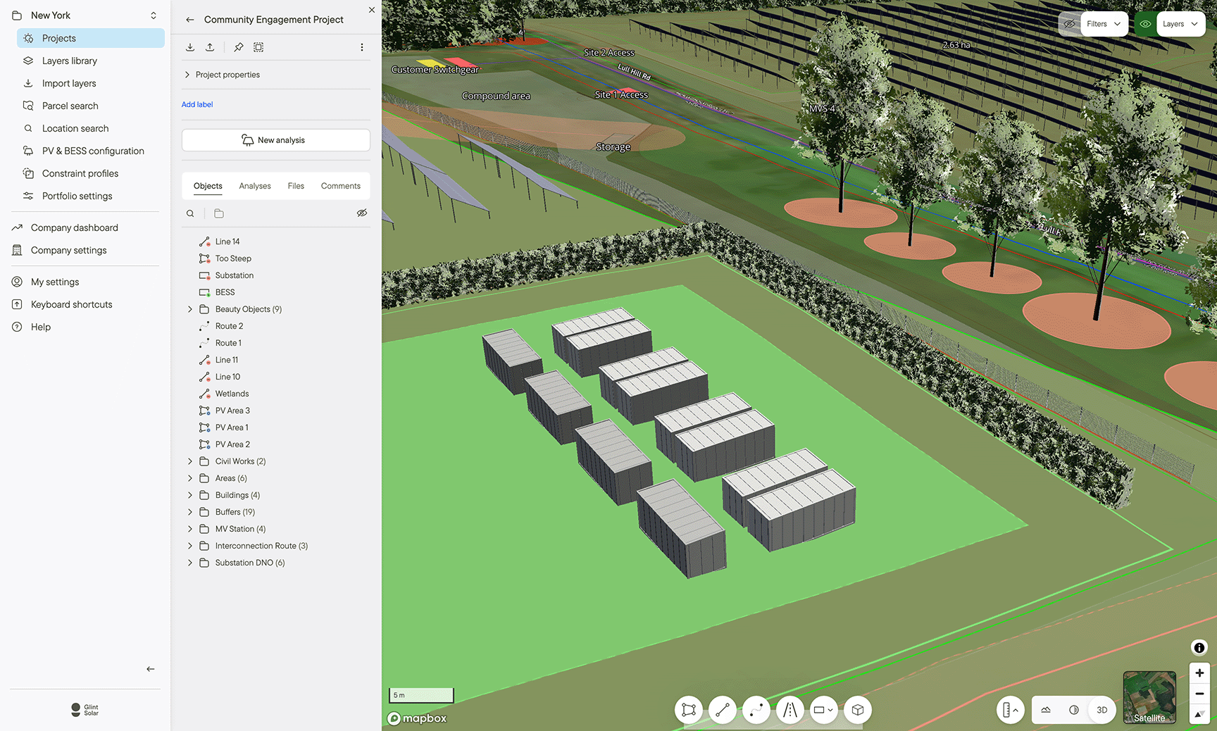Toggle visibility of all objects
The image size is (1217, 731).
pos(362,213)
